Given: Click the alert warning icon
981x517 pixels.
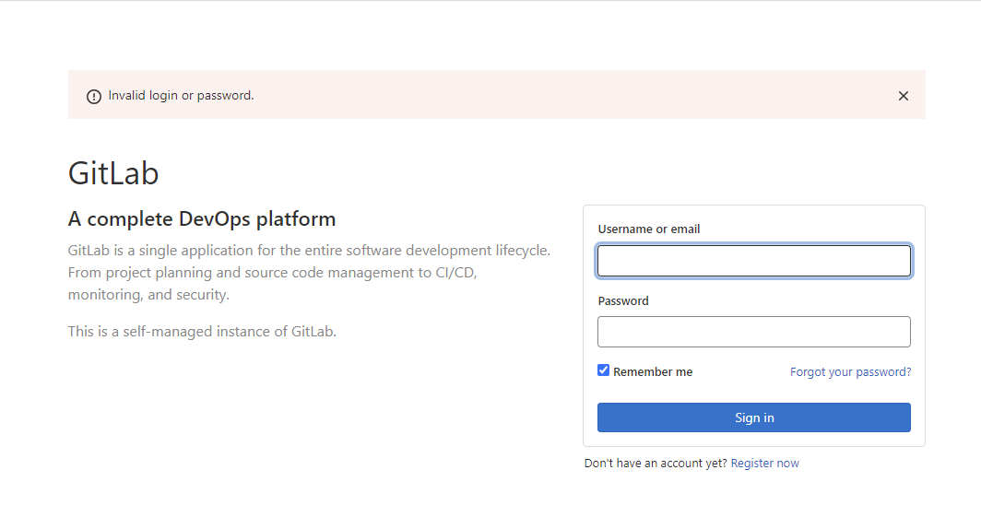Looking at the screenshot, I should (x=94, y=96).
